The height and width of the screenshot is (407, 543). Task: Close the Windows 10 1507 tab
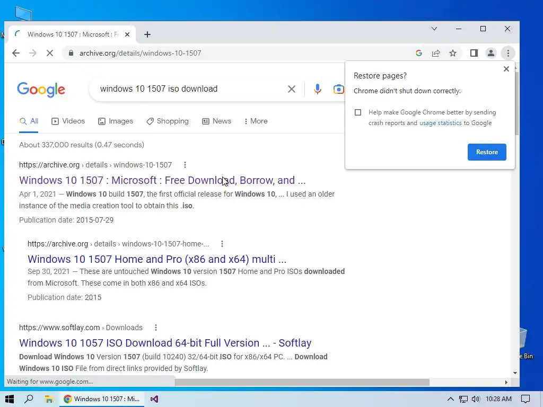[127, 34]
